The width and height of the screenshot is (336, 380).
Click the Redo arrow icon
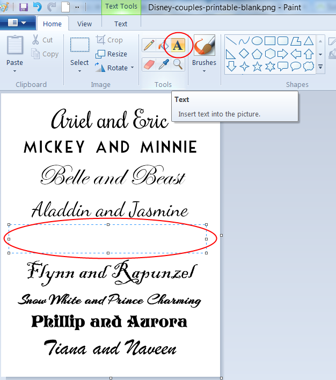(x=52, y=7)
